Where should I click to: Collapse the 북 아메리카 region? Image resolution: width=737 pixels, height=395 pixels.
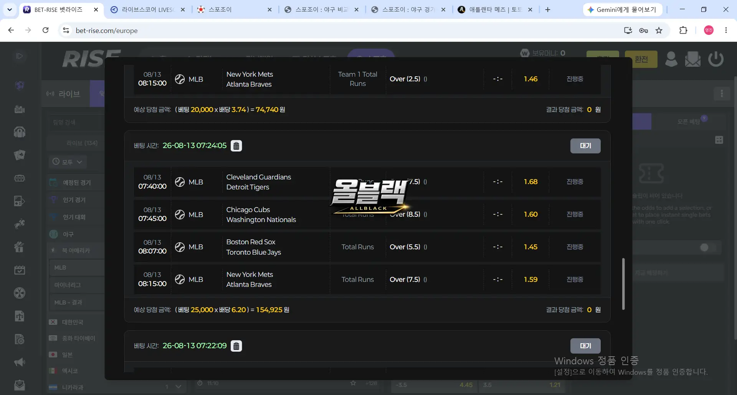[76, 250]
